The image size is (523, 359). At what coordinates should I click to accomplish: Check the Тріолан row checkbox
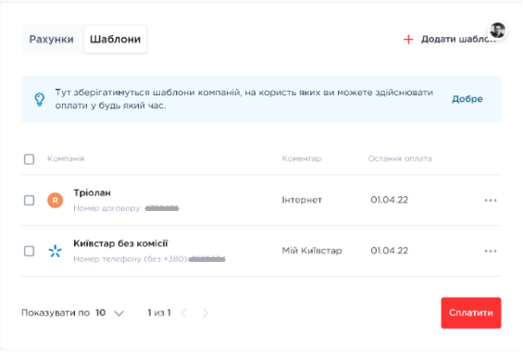[30, 201]
